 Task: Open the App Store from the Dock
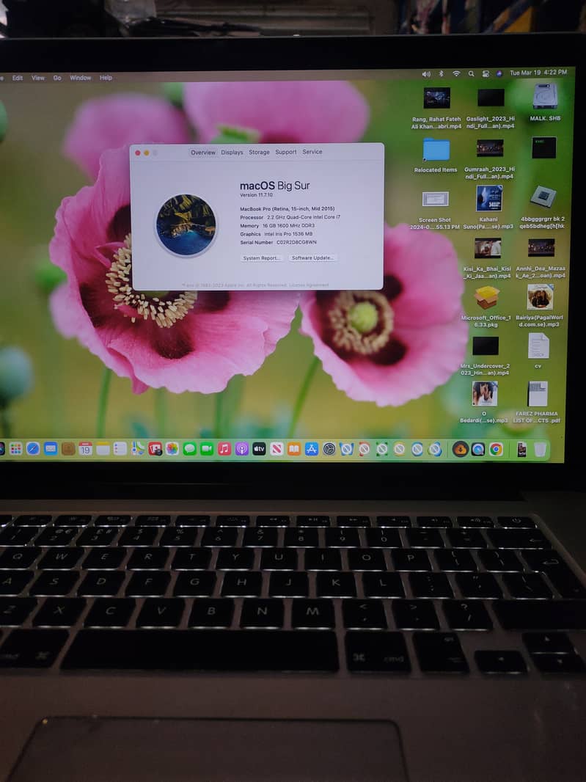point(312,449)
